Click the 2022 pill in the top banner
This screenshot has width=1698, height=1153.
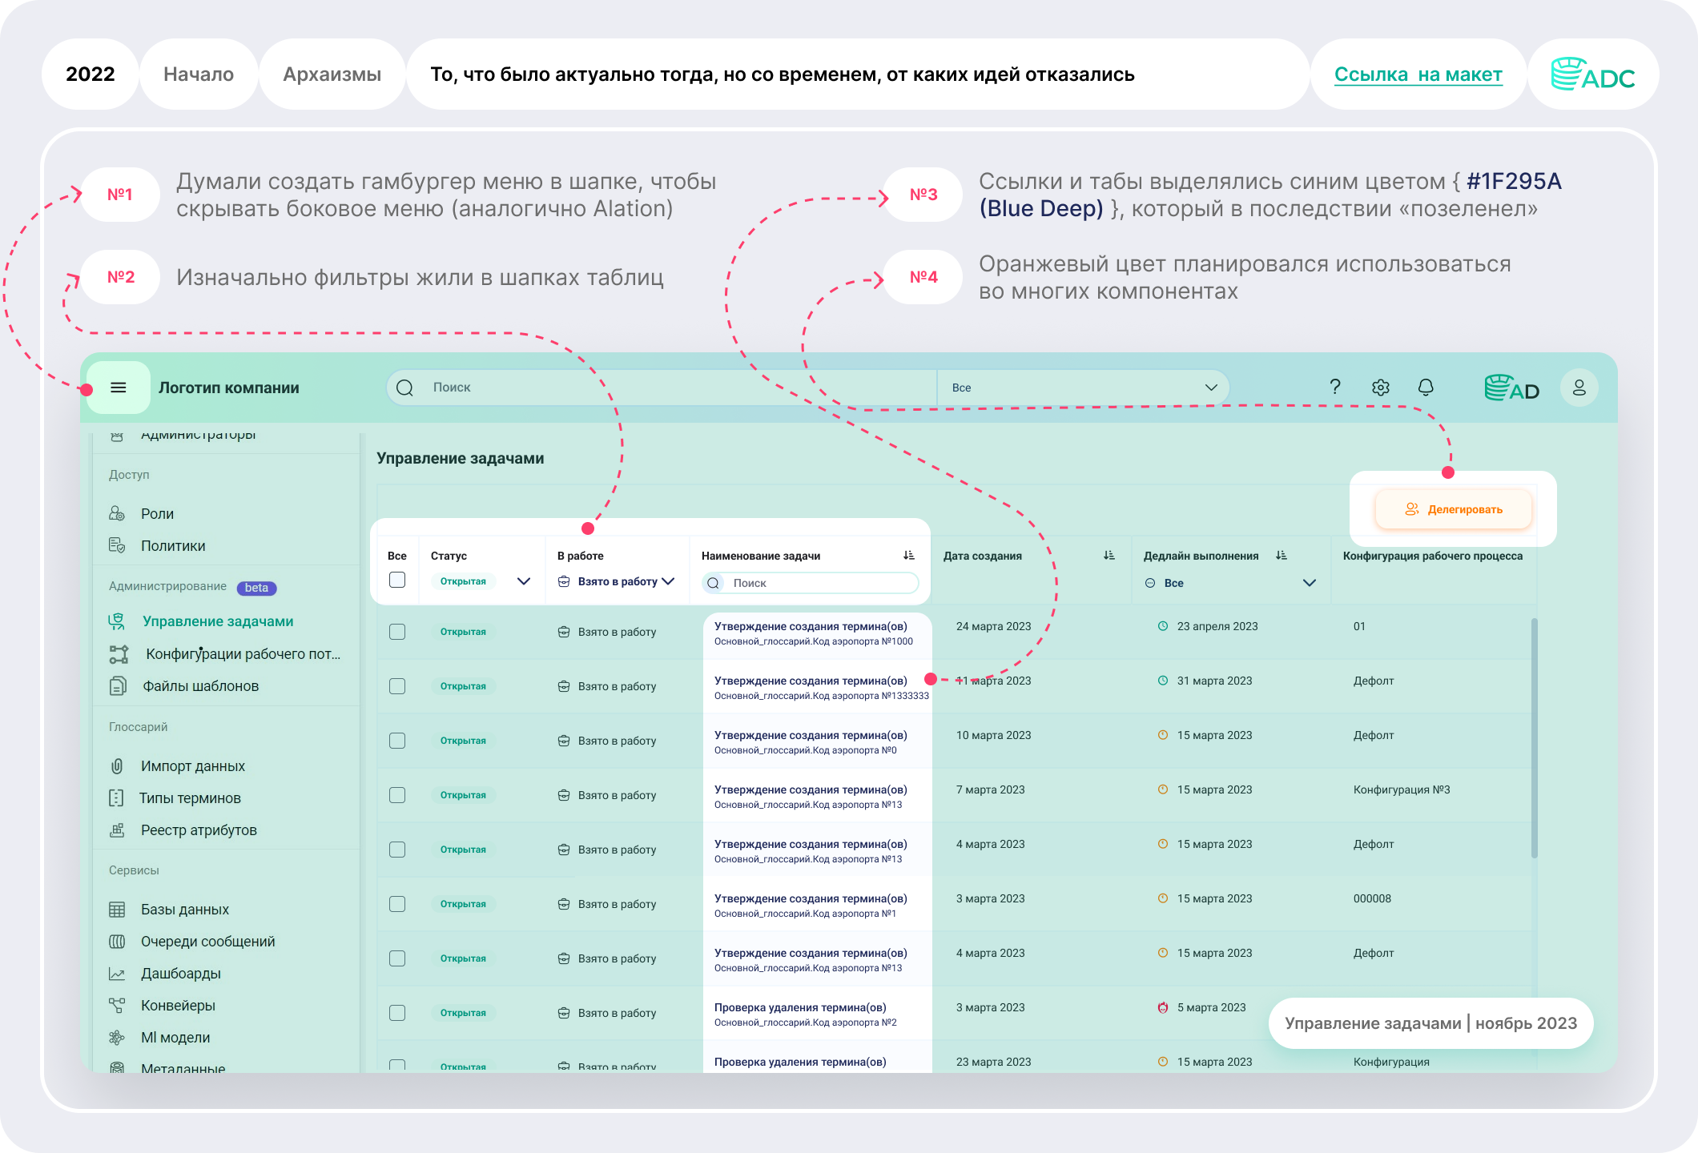point(91,74)
